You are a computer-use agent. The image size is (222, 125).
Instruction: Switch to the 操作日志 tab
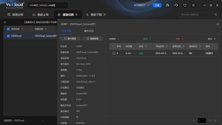click(x=89, y=31)
